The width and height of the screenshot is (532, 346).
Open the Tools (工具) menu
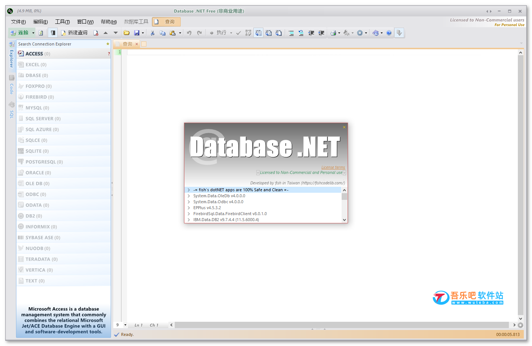click(x=62, y=22)
